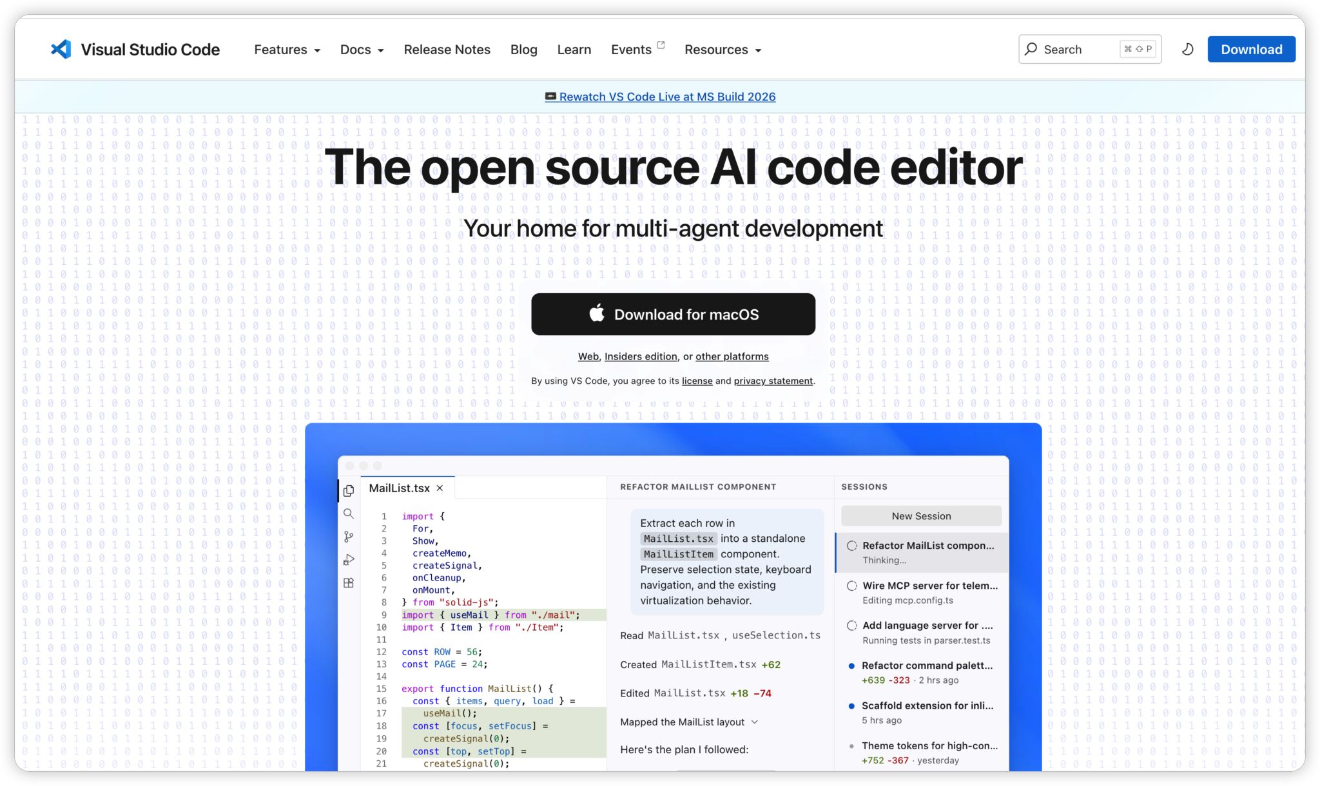
Task: Select the Wire MCP server for telem... session
Action: [x=922, y=592]
